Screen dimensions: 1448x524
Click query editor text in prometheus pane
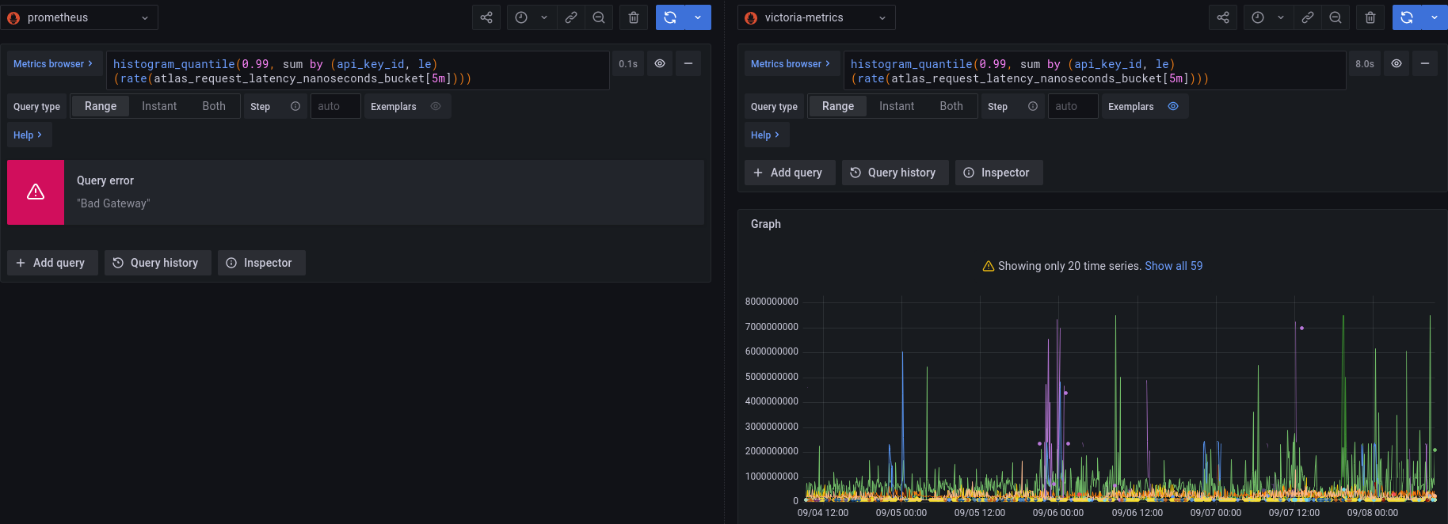click(357, 71)
